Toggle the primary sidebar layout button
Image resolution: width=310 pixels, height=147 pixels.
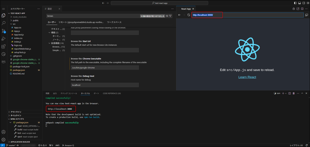click(x=295, y=3)
